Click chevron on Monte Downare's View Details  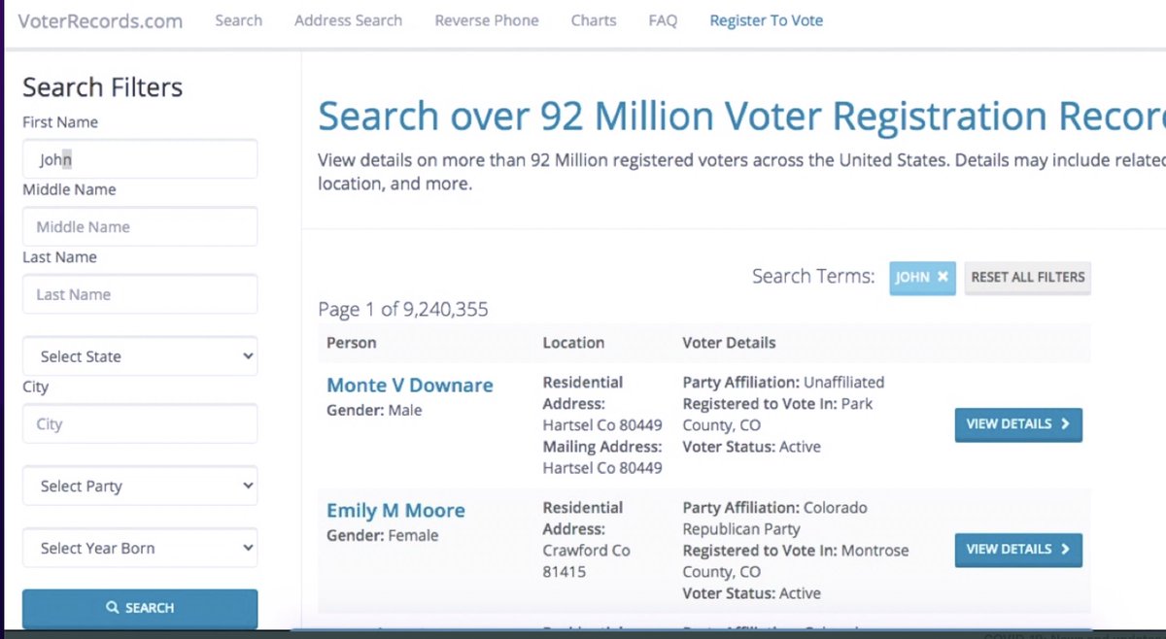(x=1065, y=424)
